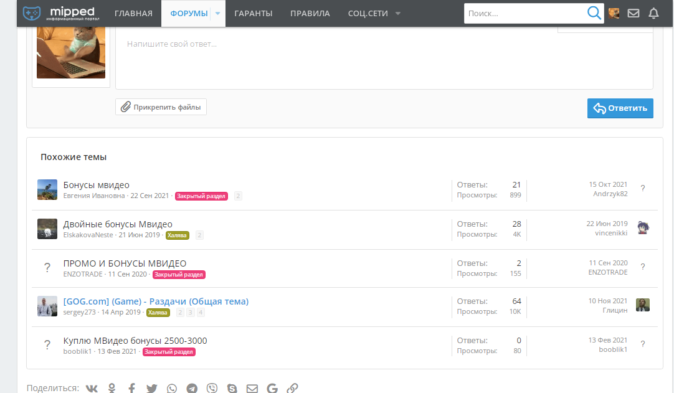Share via WhatsApp icon
674x393 pixels.
click(x=172, y=388)
